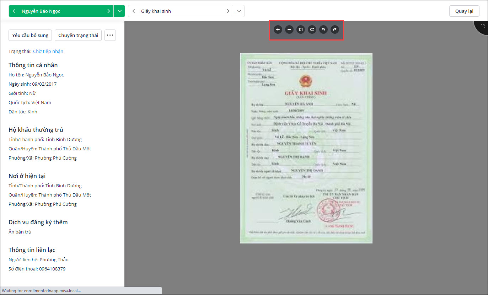488x295 pixels.
Task: Click Tỉnh Bình Dương under Hộ khẩu thường trú
Action: [63, 139]
